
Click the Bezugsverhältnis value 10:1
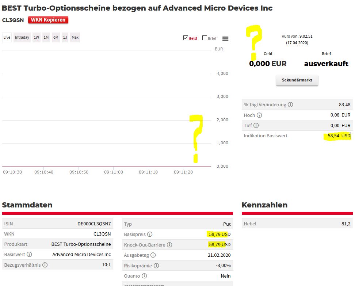[106, 265]
